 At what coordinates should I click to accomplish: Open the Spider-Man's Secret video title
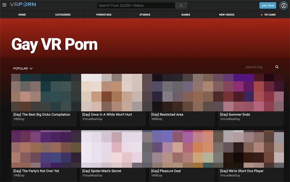click(x=102, y=171)
